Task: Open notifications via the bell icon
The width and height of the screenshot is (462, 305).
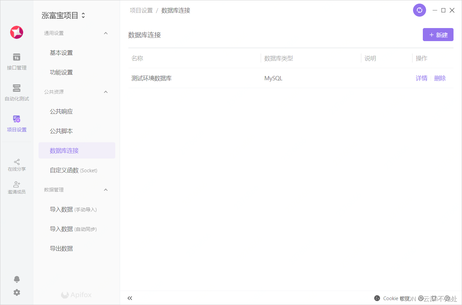Action: tap(17, 279)
